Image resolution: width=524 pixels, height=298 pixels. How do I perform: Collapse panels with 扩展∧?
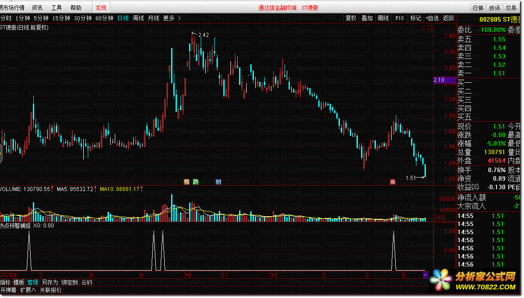pos(28,290)
